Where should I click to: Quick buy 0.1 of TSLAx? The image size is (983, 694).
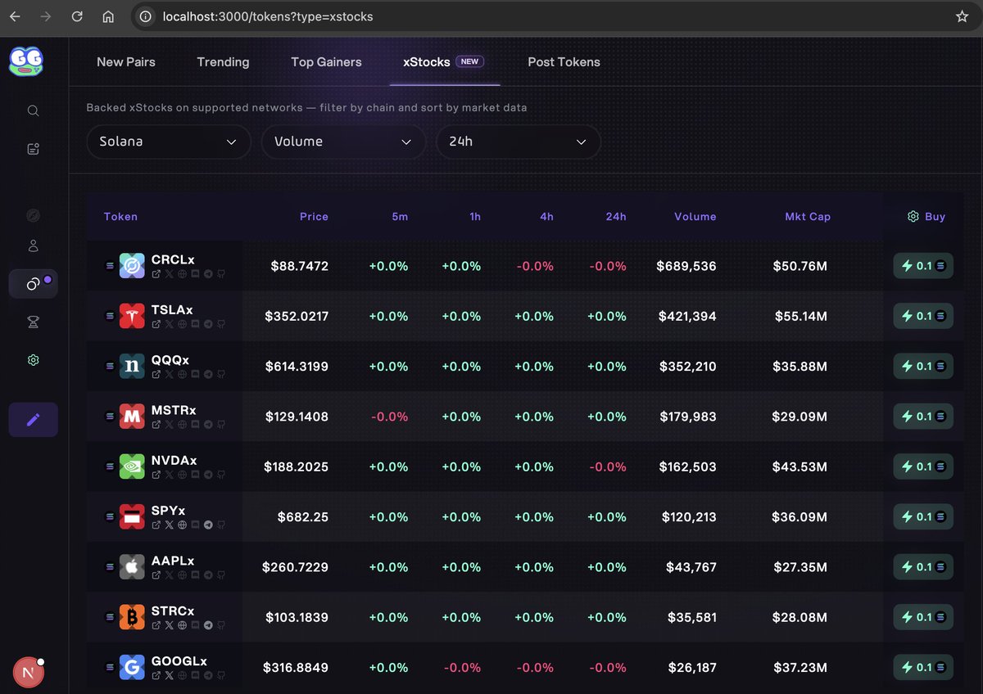pos(923,316)
